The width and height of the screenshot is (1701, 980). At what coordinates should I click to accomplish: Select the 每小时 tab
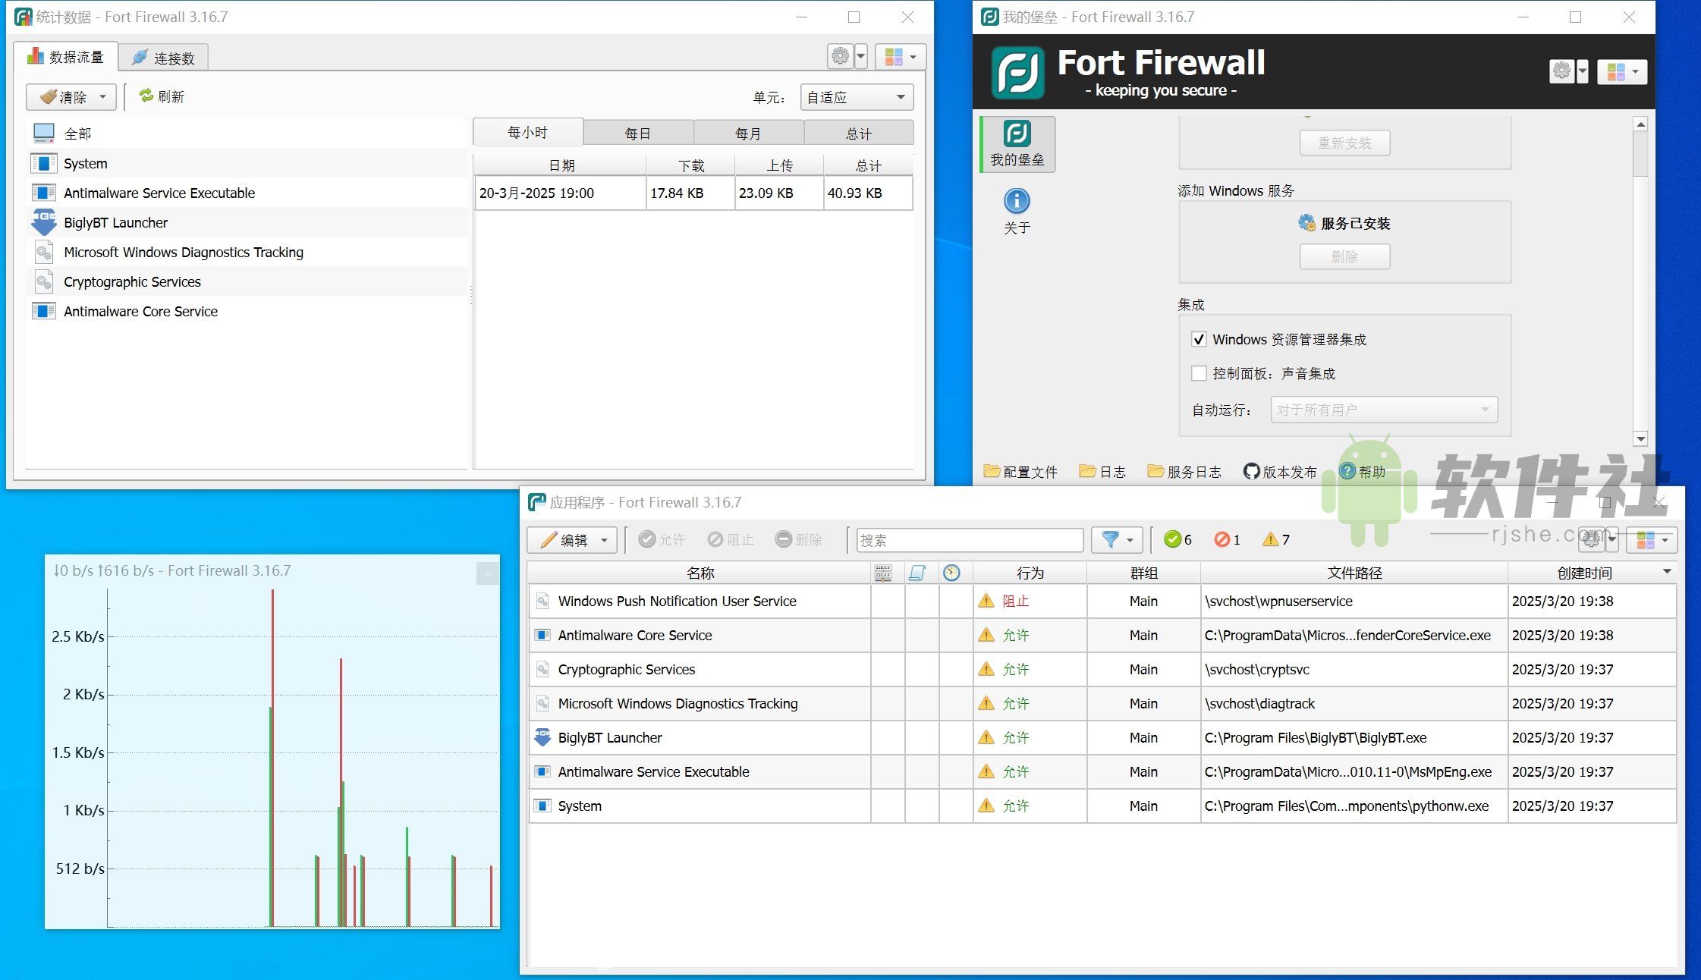(527, 132)
